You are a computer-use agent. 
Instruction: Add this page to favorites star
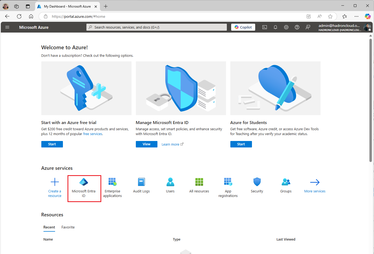(x=330, y=16)
